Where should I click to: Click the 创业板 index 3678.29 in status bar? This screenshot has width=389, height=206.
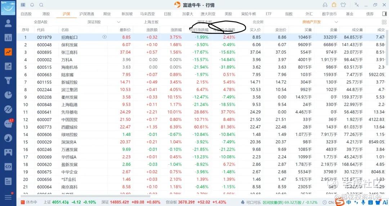pyautogui.click(x=196, y=202)
